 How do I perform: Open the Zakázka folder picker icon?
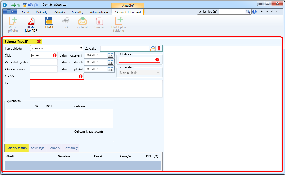[x=152, y=49]
